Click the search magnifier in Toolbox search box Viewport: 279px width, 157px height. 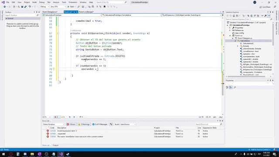pyautogui.click(x=37, y=15)
